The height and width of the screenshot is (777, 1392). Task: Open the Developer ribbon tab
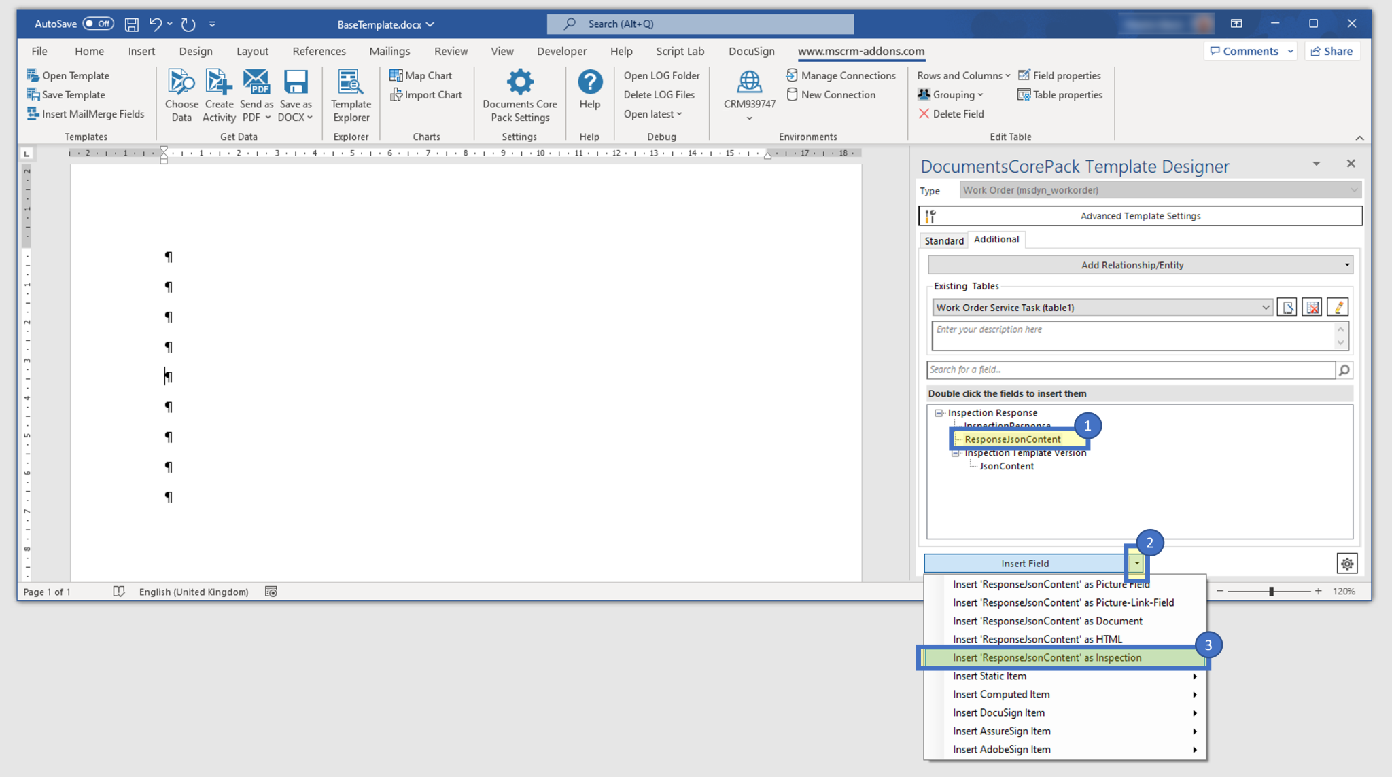(x=561, y=51)
